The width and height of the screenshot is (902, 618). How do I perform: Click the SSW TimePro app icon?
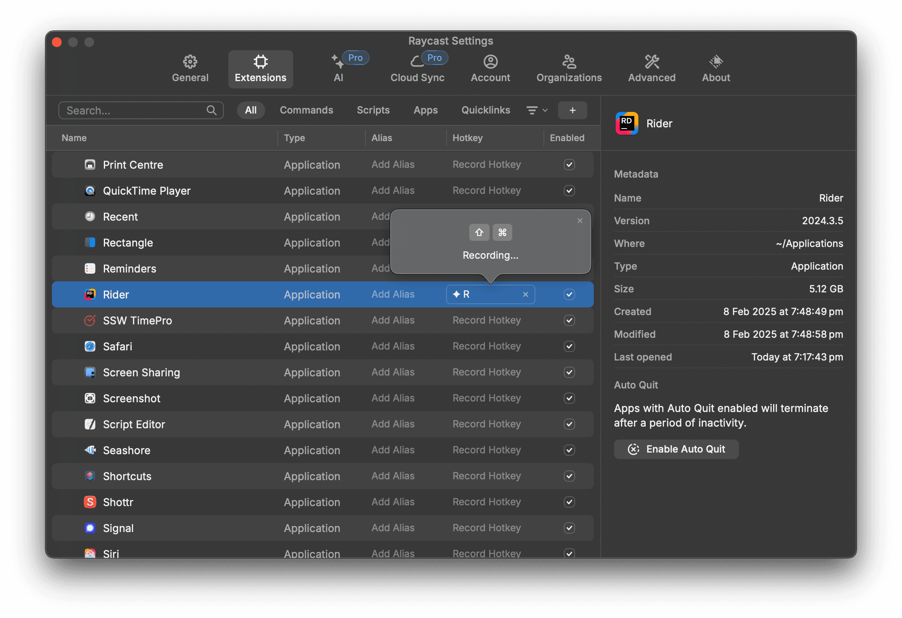[90, 320]
